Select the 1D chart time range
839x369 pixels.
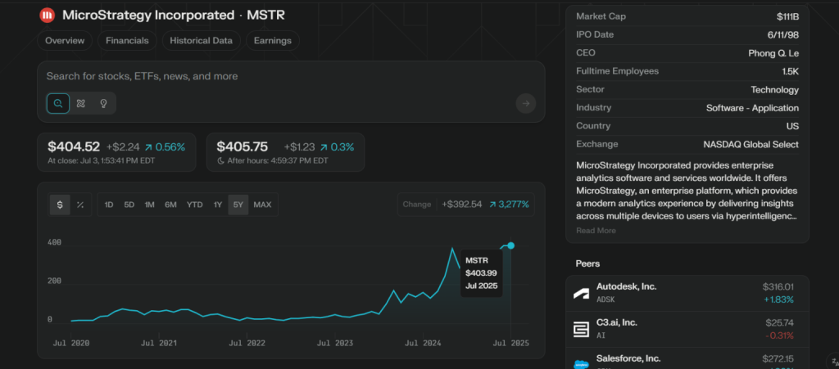point(109,205)
